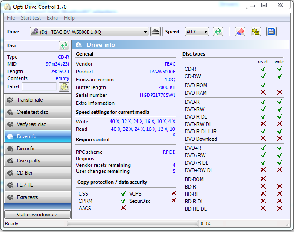This screenshot has height=232, width=294.
Task: Open the FE / TE test
Action: 38,185
